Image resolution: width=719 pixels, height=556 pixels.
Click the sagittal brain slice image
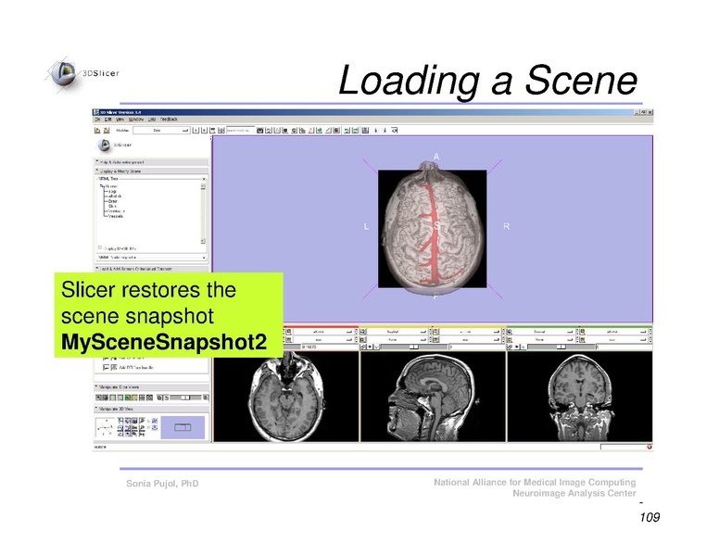pyautogui.click(x=433, y=397)
